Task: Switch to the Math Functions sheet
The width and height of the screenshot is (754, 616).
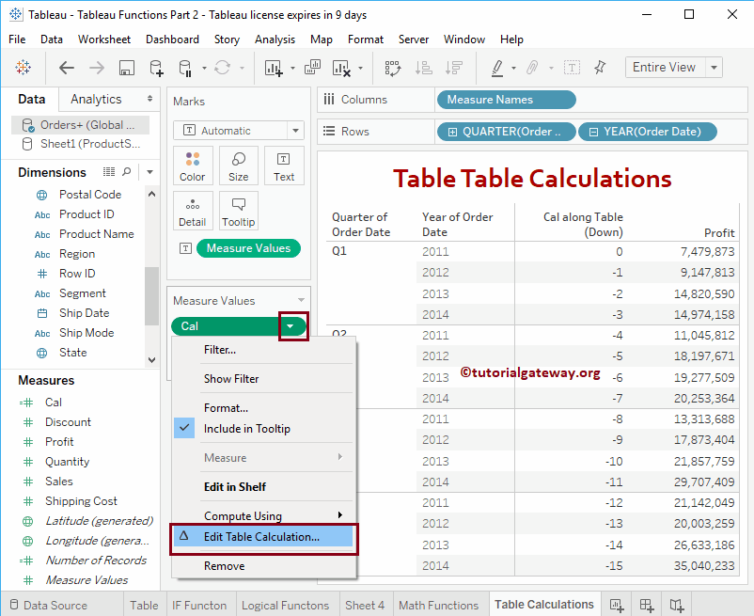Action: click(440, 605)
